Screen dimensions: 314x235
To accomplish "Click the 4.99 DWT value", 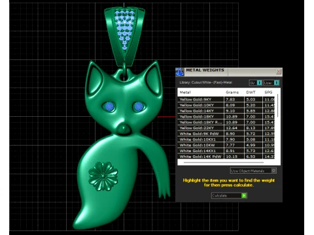I will pyautogui.click(x=251, y=145).
